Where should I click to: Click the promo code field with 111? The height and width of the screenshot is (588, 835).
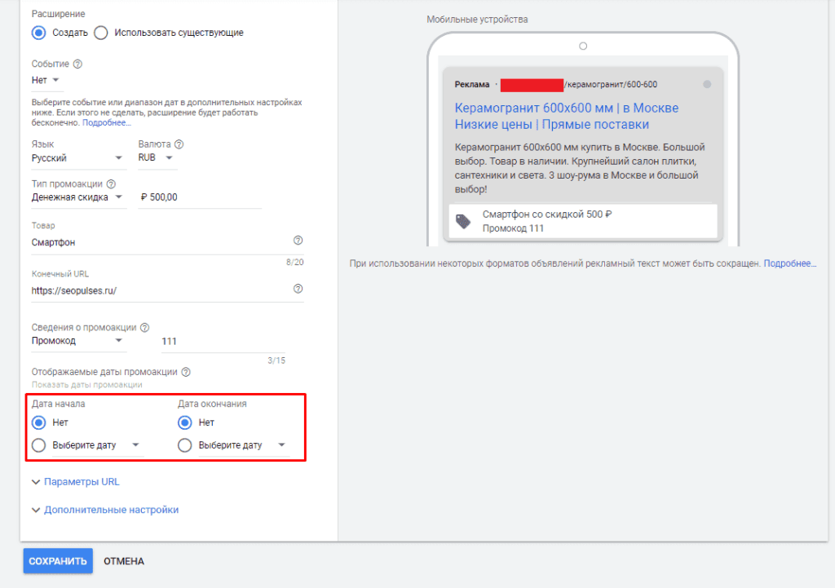[223, 342]
